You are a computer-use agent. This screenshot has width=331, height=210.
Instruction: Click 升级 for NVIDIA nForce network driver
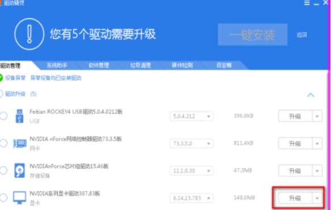tap(295, 144)
